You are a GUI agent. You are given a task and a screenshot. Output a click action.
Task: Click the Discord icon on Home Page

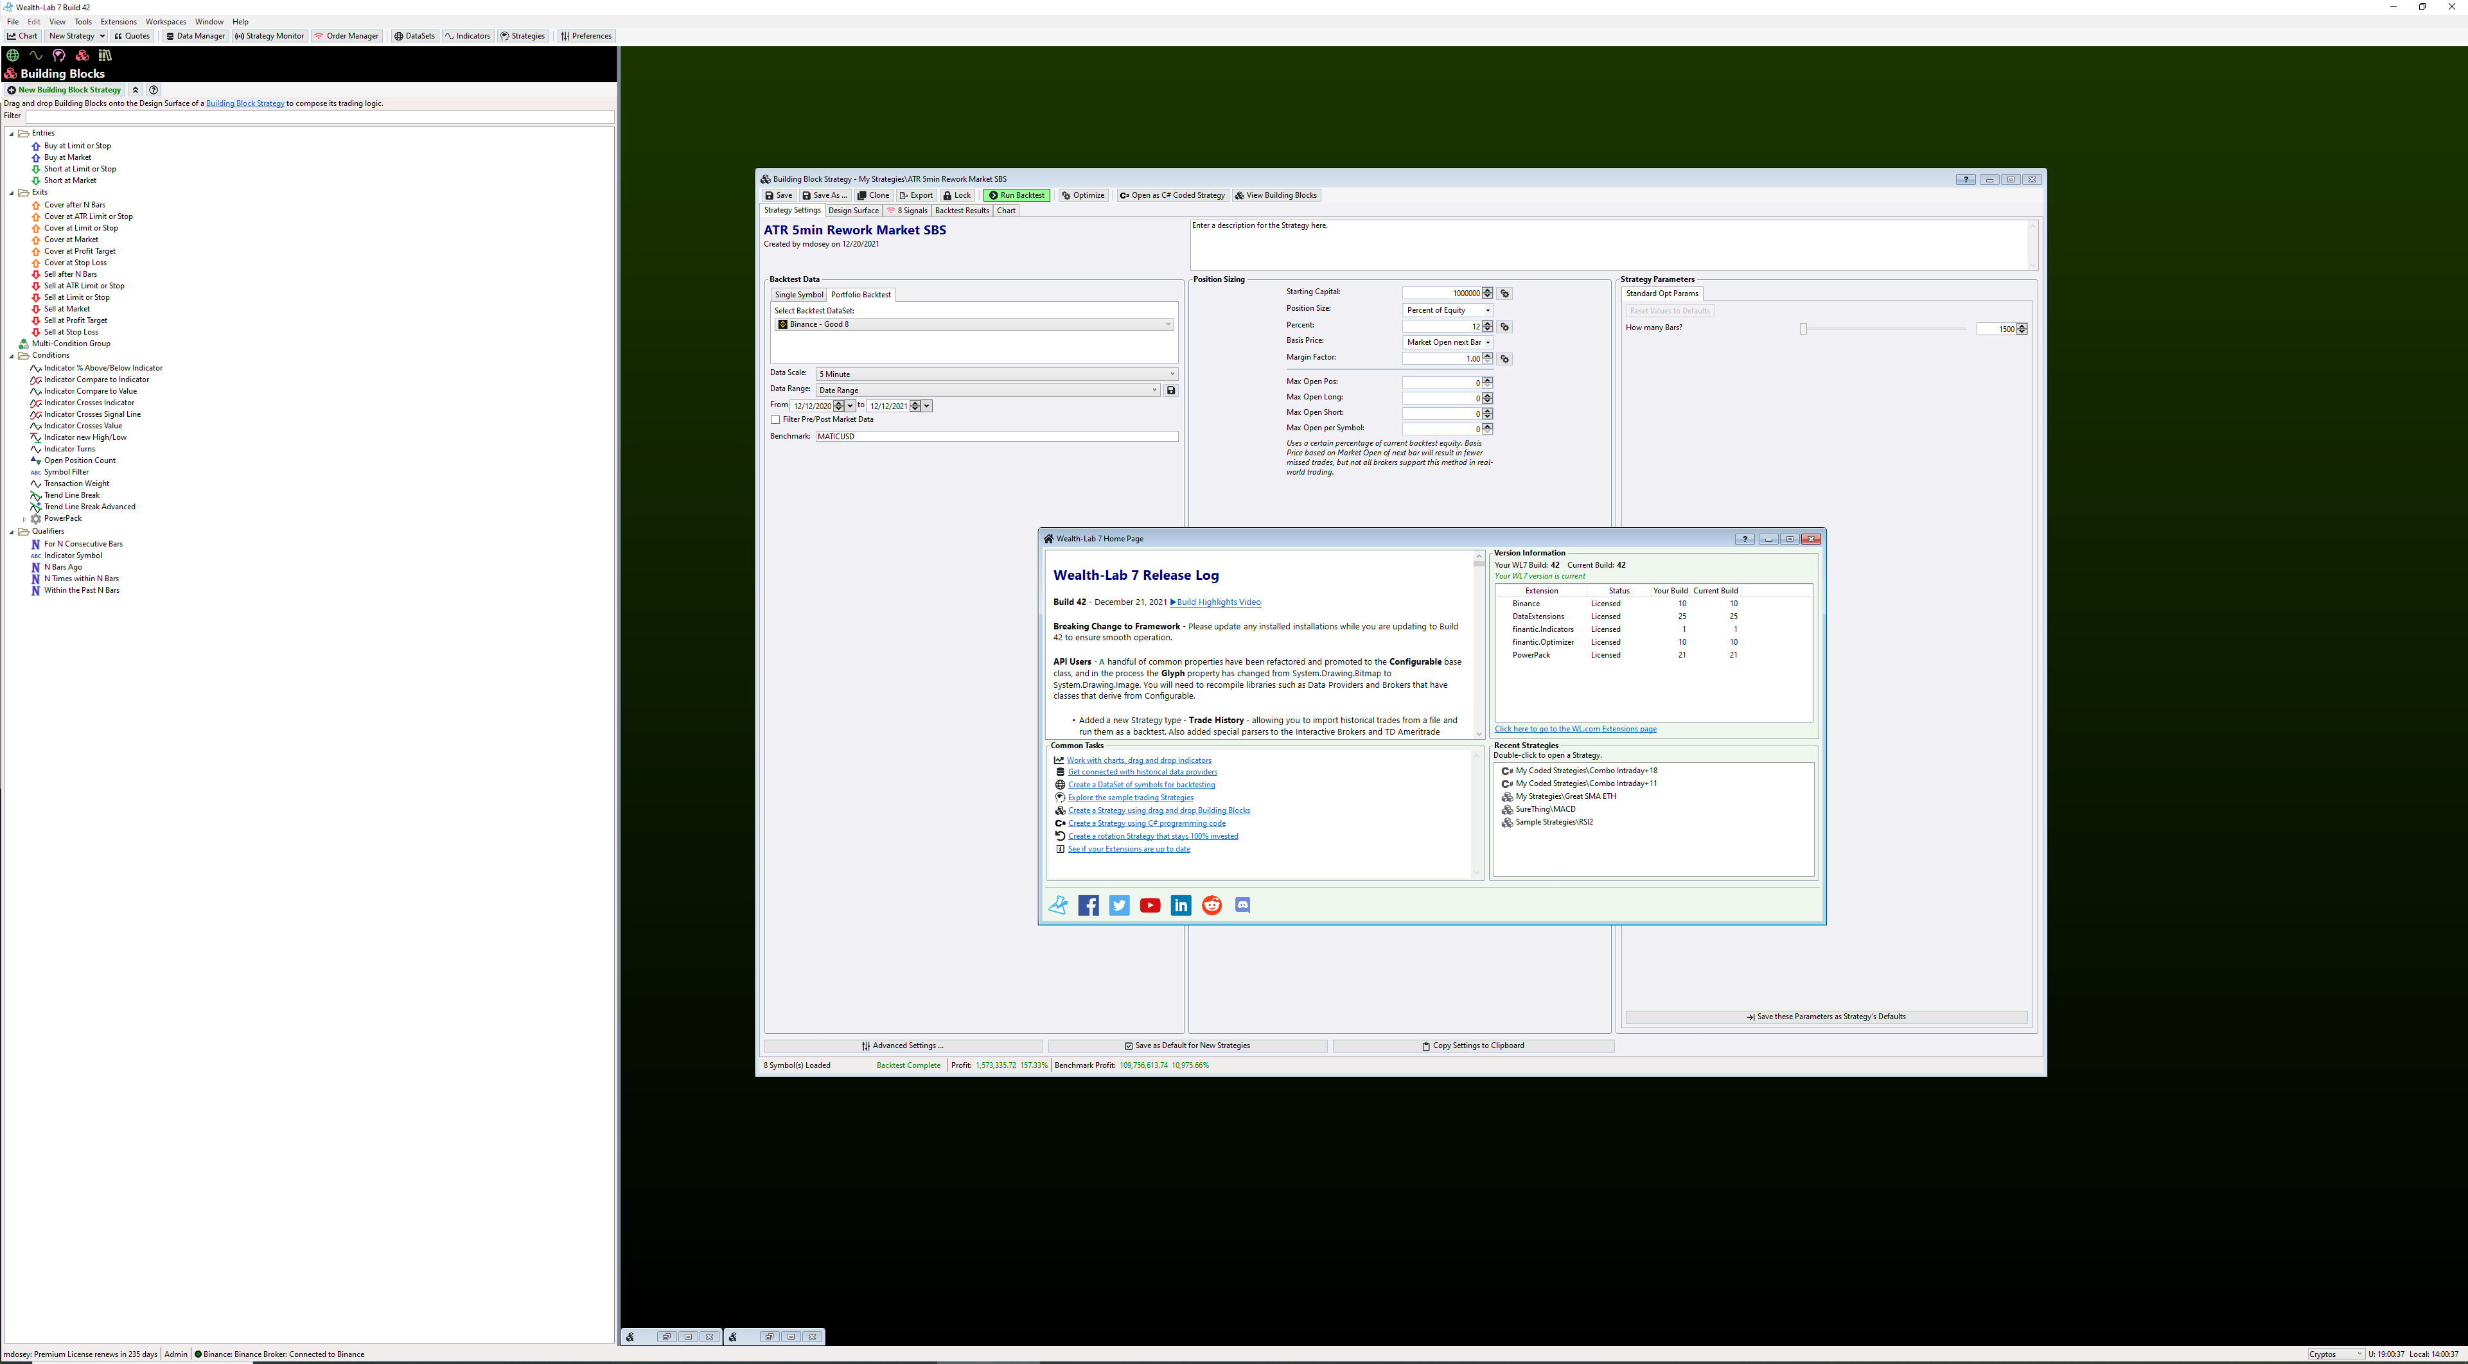coord(1242,905)
